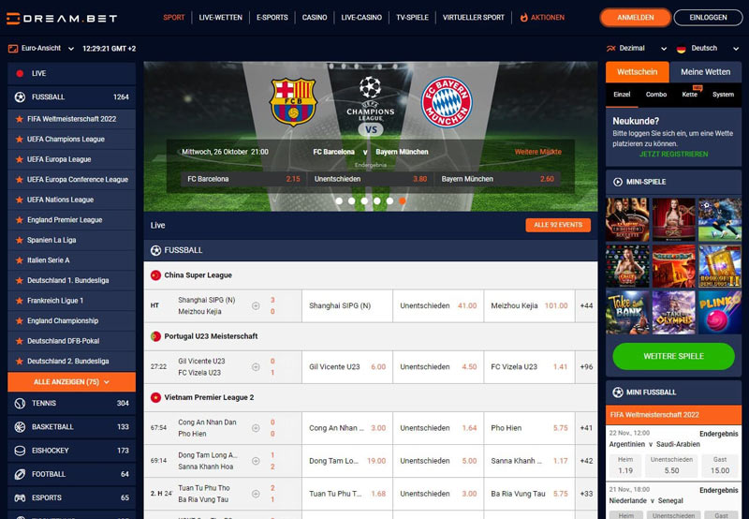Viewport: 749px width, 519px height.
Task: Click the Mini-Spiele play icon
Action: coord(618,182)
